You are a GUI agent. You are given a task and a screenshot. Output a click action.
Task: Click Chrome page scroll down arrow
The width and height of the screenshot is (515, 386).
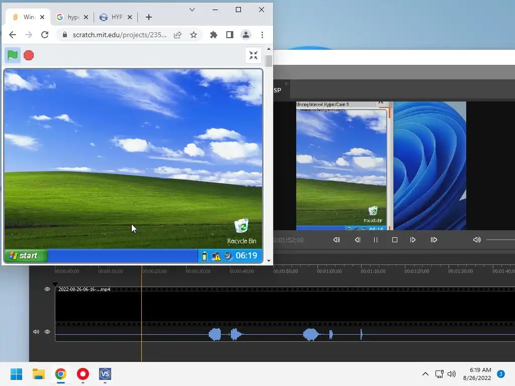click(x=269, y=261)
